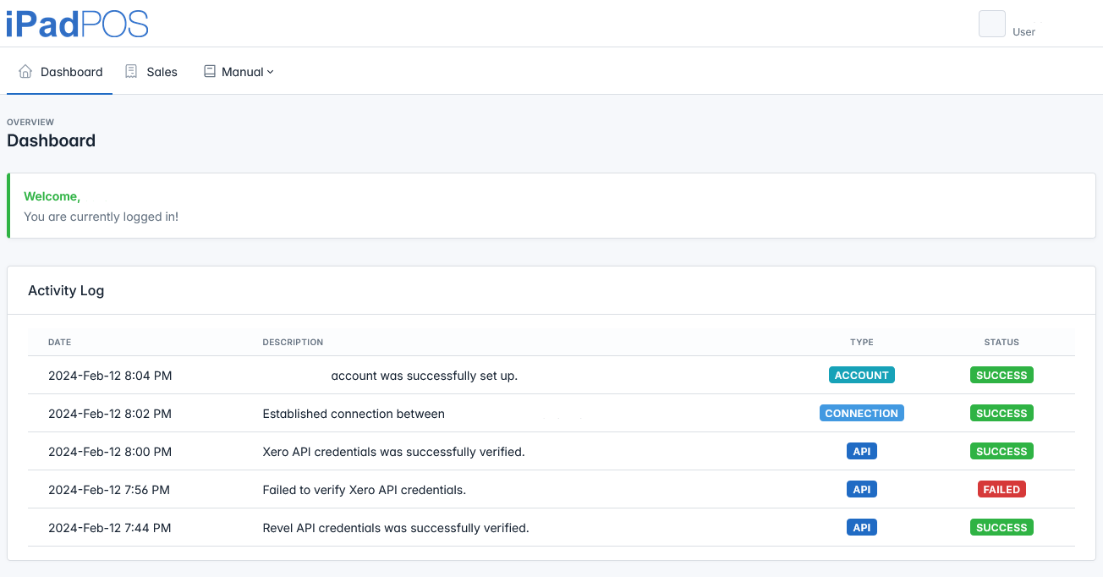
Task: Click the DESCRIPTION column header
Action: [293, 343]
